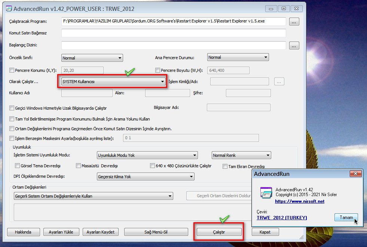The width and height of the screenshot is (367, 247).
Task: Click the Şifre input field
Action: coord(248,93)
